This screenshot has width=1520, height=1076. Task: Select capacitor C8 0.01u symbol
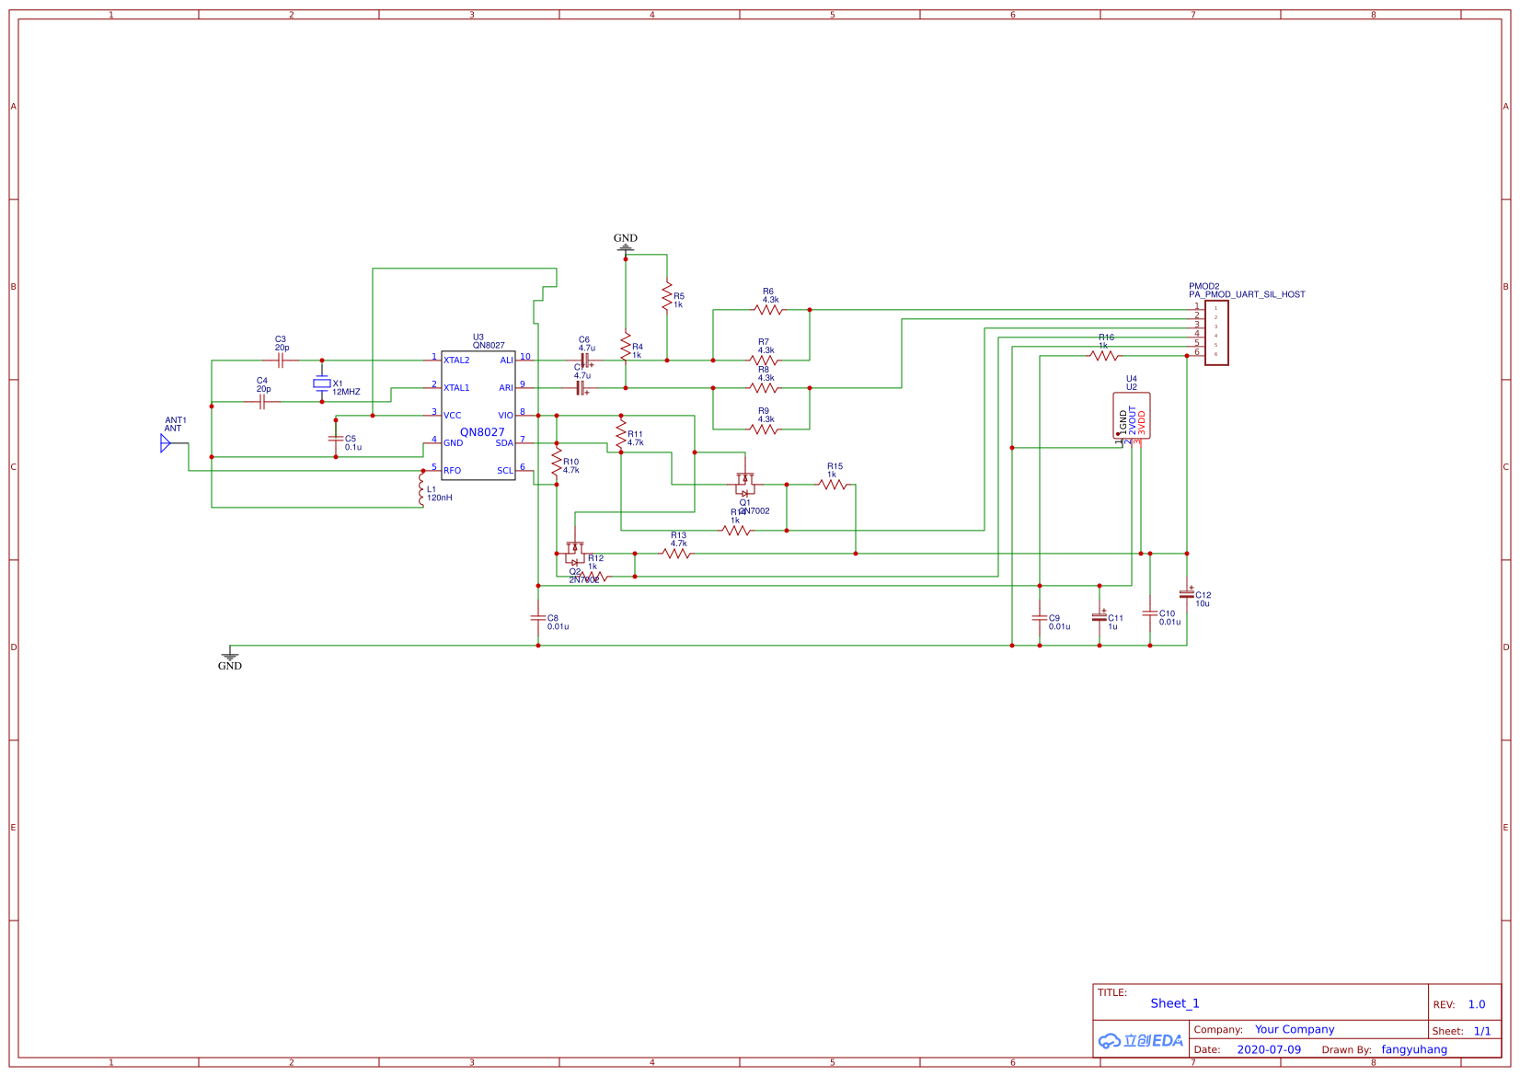pyautogui.click(x=538, y=618)
